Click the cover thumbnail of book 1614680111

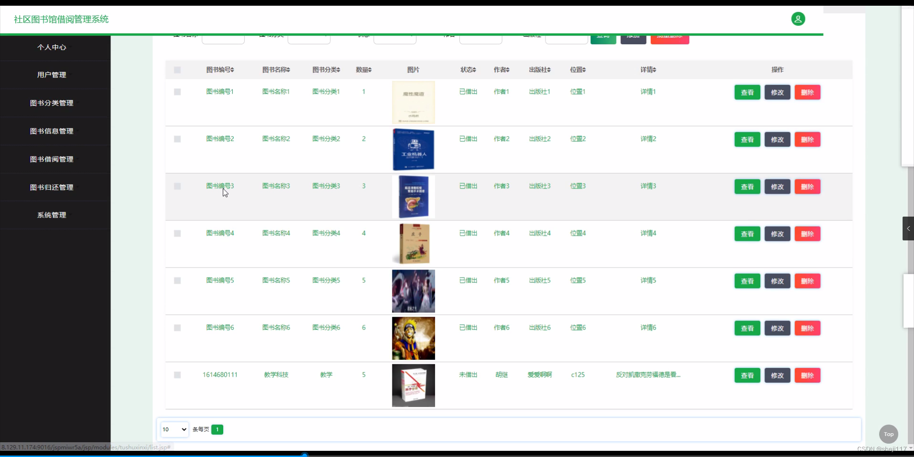click(x=413, y=386)
